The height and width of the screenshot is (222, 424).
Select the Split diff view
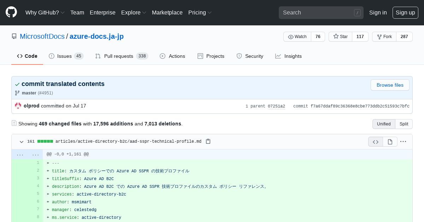coord(404,124)
